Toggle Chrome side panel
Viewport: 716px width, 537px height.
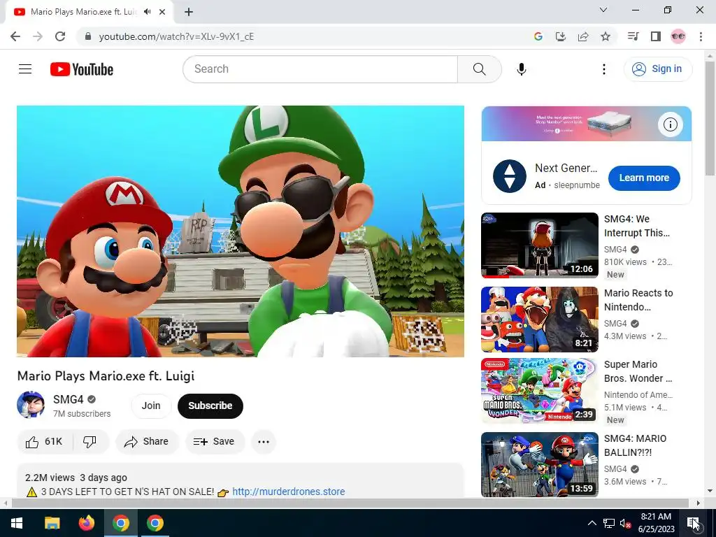pyautogui.click(x=656, y=36)
